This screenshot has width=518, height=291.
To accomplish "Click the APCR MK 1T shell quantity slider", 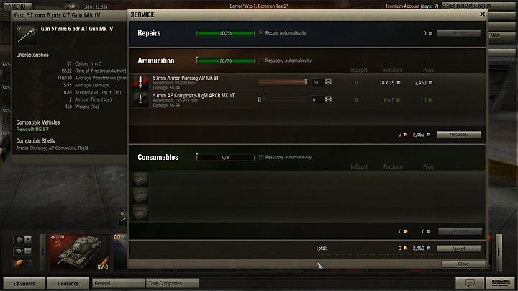I will point(283,99).
